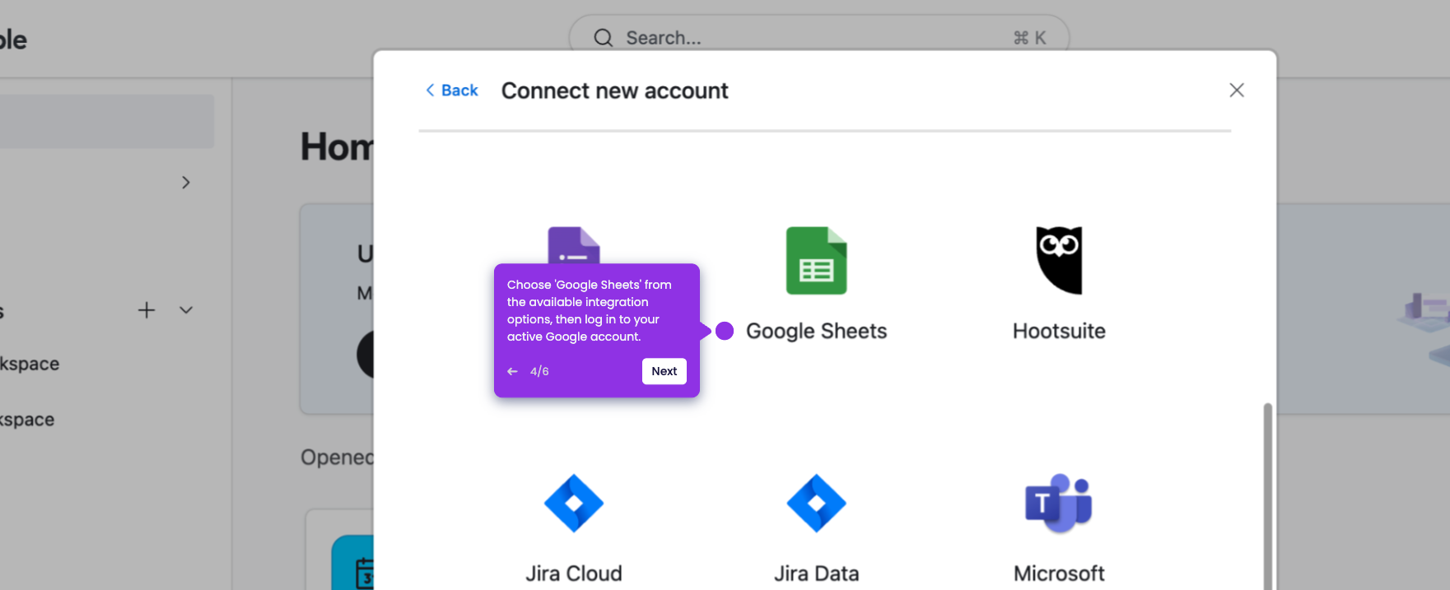Expand the sidebar section chevron down
The image size is (1450, 590).
(186, 310)
